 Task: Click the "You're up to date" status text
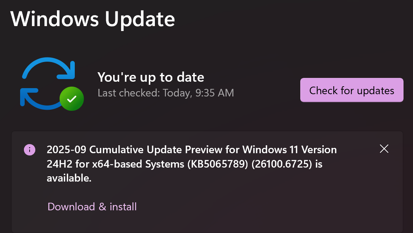click(x=151, y=77)
